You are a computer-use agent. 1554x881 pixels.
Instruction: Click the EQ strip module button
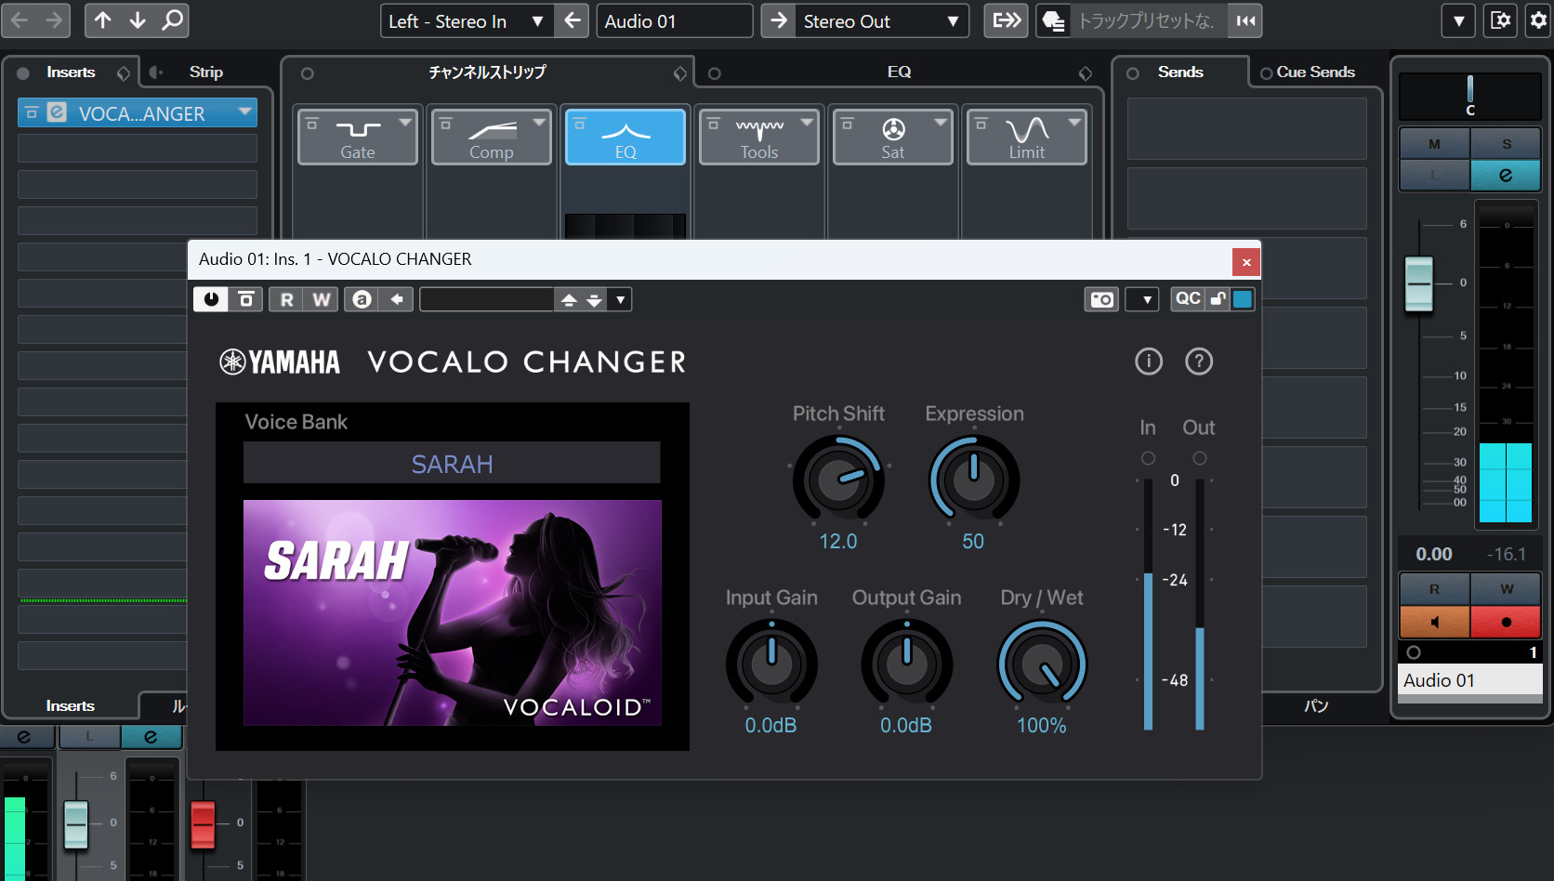pos(626,137)
